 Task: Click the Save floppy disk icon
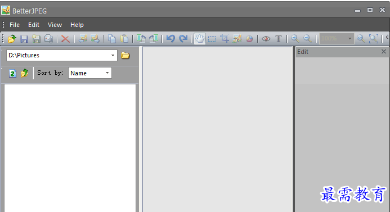pos(24,39)
